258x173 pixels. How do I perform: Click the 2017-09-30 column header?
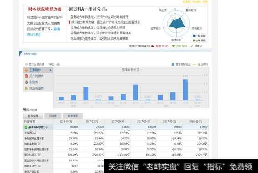tap(118, 121)
